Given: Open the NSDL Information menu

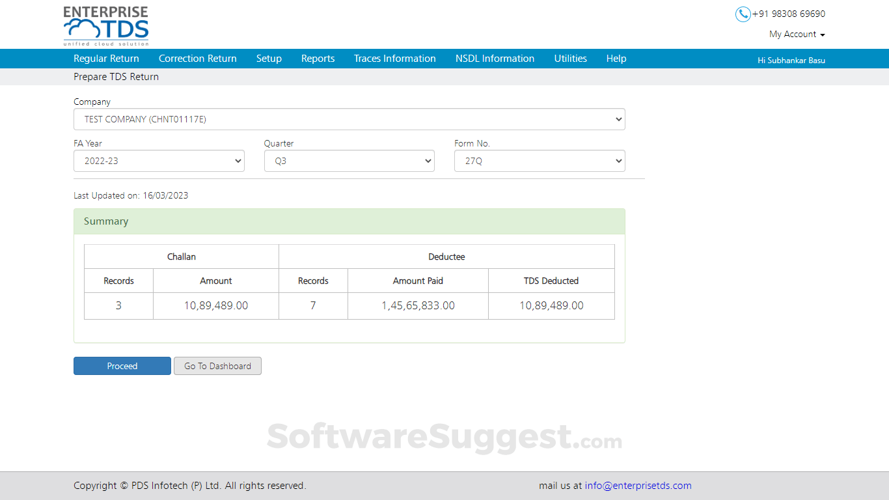Looking at the screenshot, I should pos(495,58).
